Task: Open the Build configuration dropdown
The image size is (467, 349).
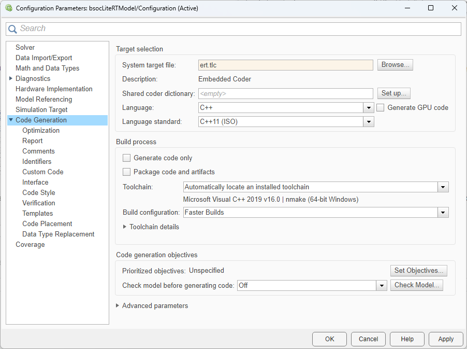Action: (x=443, y=213)
